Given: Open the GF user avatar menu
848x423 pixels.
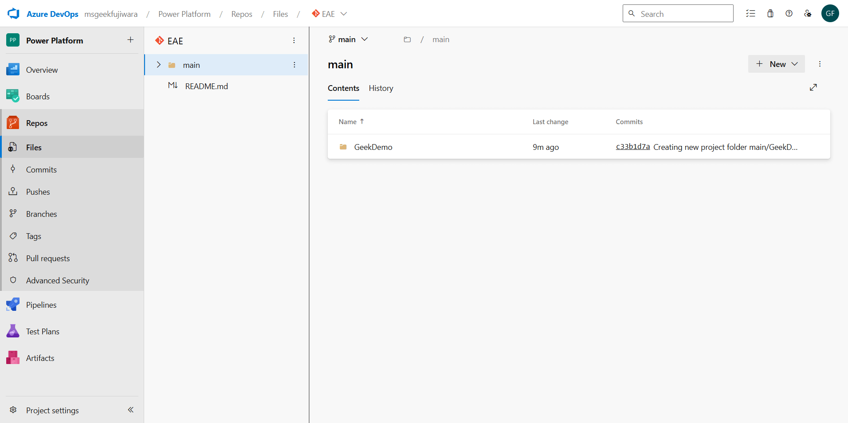Looking at the screenshot, I should (830, 13).
